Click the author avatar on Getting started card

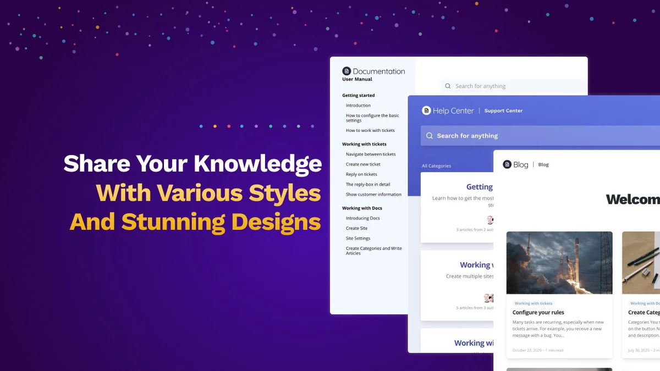(x=490, y=220)
